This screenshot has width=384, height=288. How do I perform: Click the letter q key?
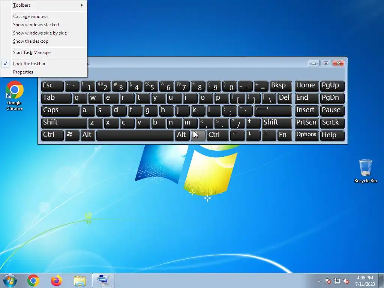click(80, 99)
